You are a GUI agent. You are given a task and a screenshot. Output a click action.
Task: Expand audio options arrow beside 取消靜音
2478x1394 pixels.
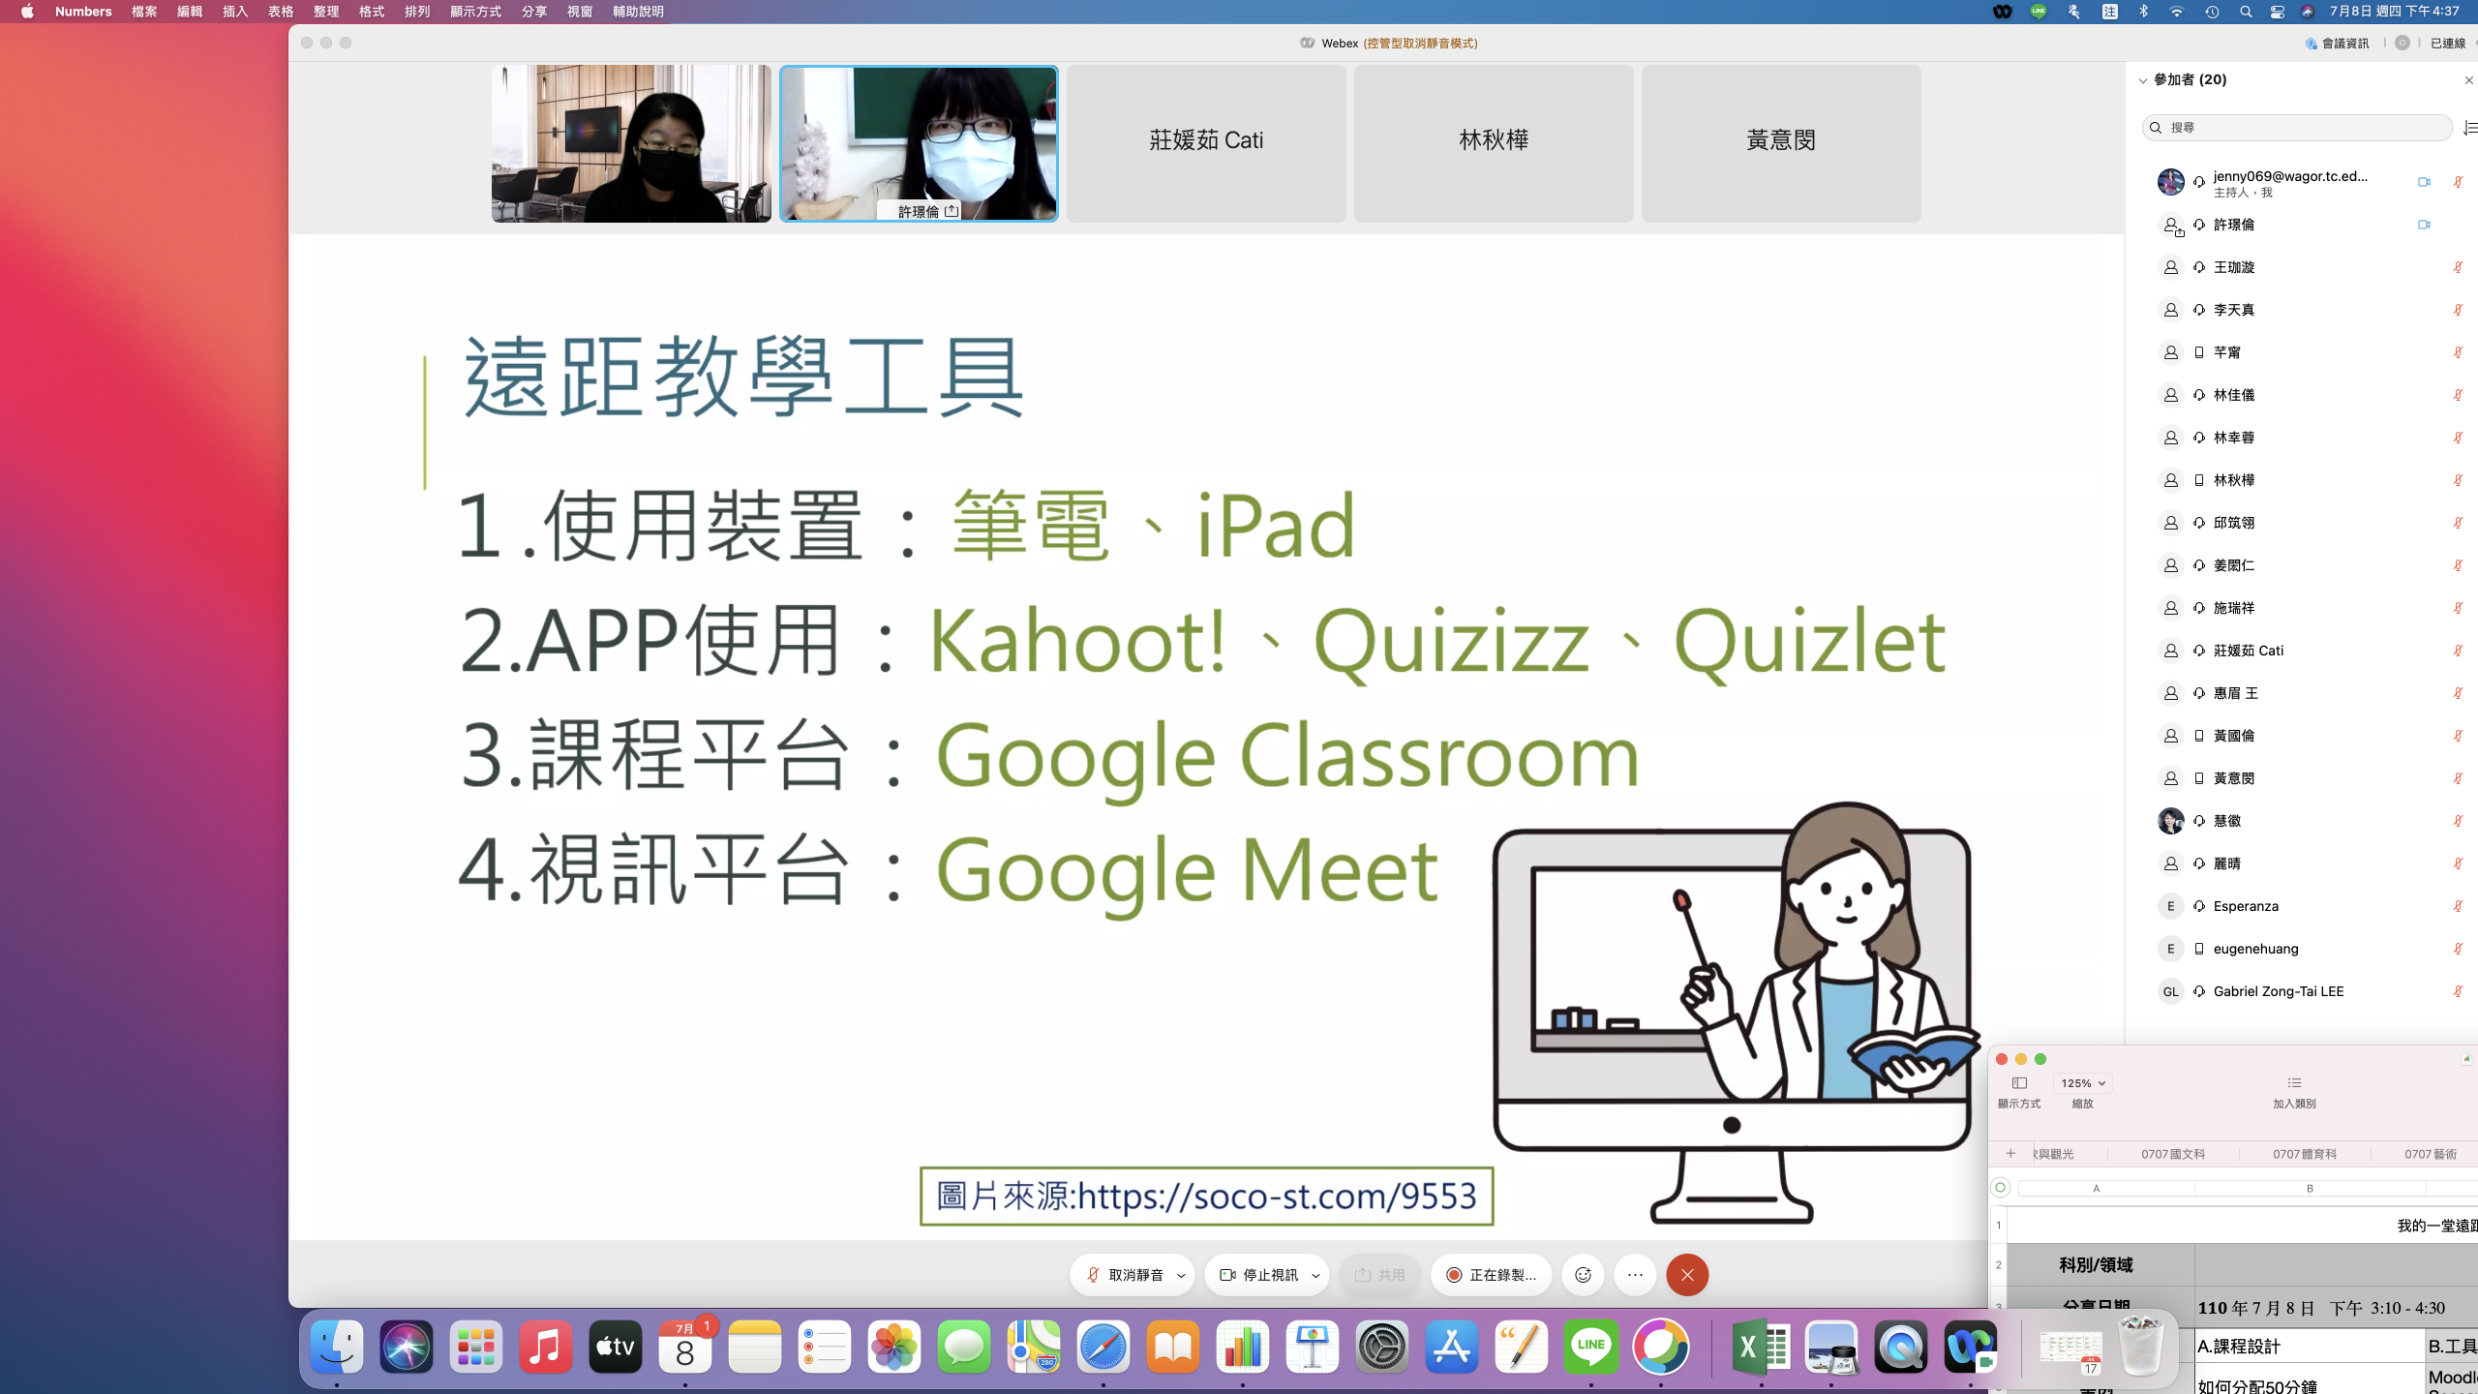tap(1181, 1276)
